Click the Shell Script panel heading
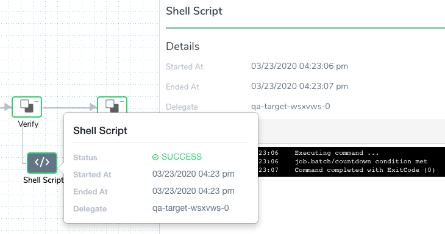The width and height of the screenshot is (445, 234). [x=194, y=11]
